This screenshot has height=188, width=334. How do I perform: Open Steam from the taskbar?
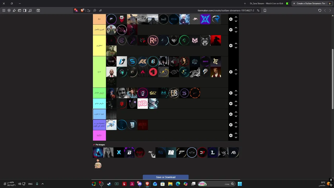coord(109,184)
